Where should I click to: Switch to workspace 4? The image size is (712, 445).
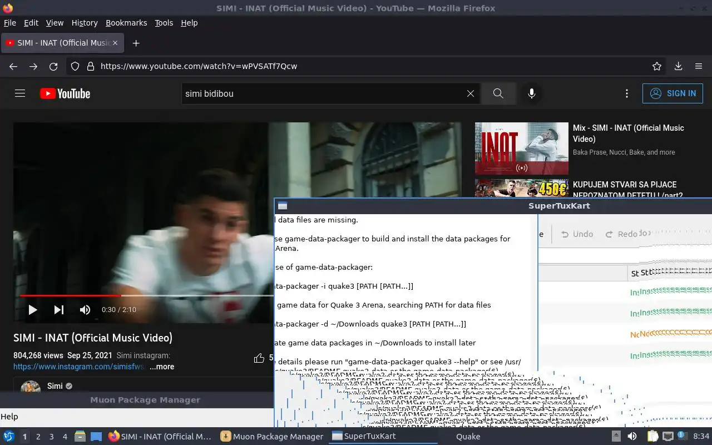pos(65,437)
